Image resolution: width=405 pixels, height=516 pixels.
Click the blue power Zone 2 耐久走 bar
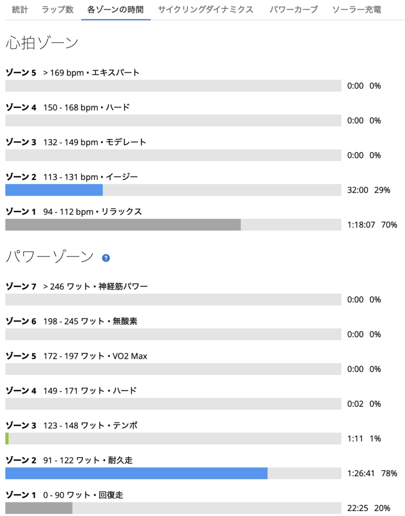pos(136,473)
